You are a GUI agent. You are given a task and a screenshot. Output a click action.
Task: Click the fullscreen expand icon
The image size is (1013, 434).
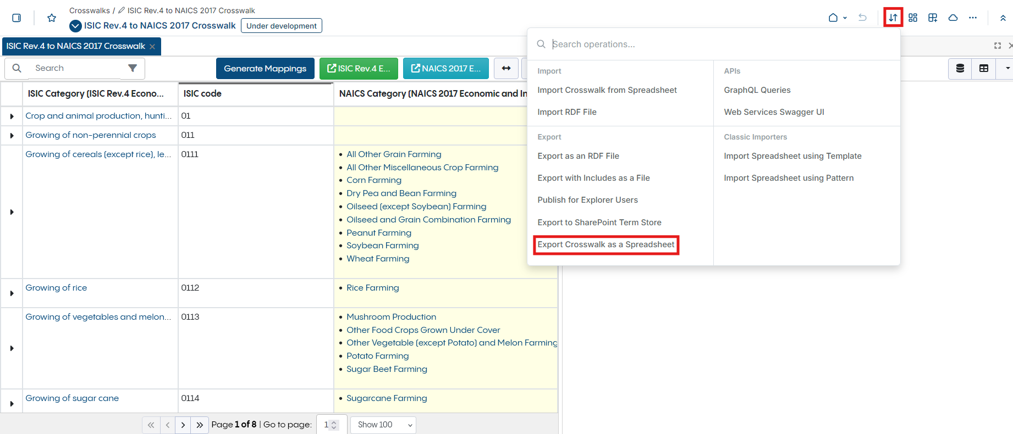(998, 46)
